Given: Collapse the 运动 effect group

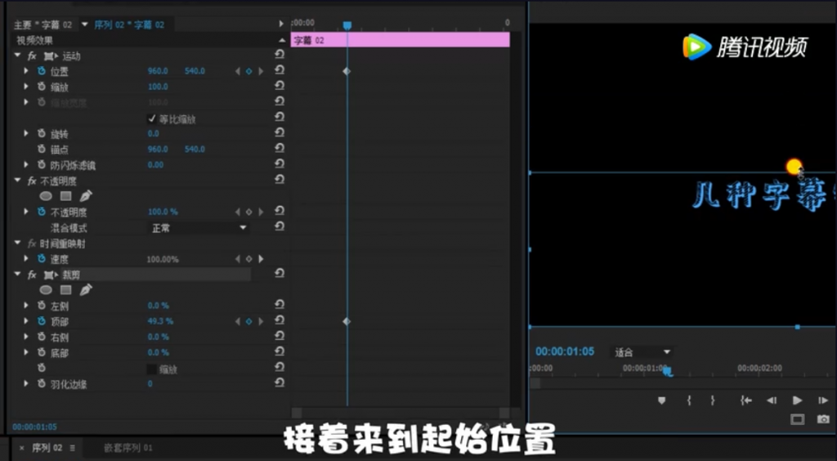Looking at the screenshot, I should point(18,56).
